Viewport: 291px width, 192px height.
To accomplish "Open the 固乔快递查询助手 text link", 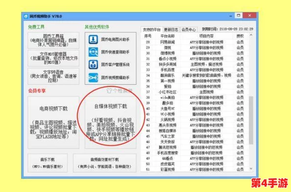I will click(x=115, y=52).
